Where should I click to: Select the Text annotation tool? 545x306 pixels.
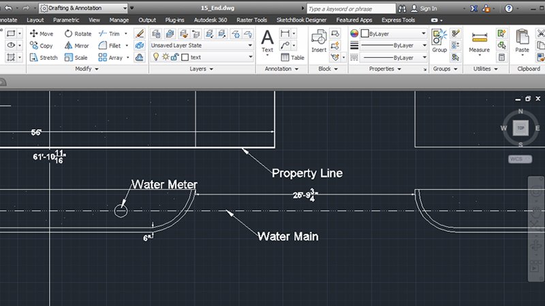(268, 40)
